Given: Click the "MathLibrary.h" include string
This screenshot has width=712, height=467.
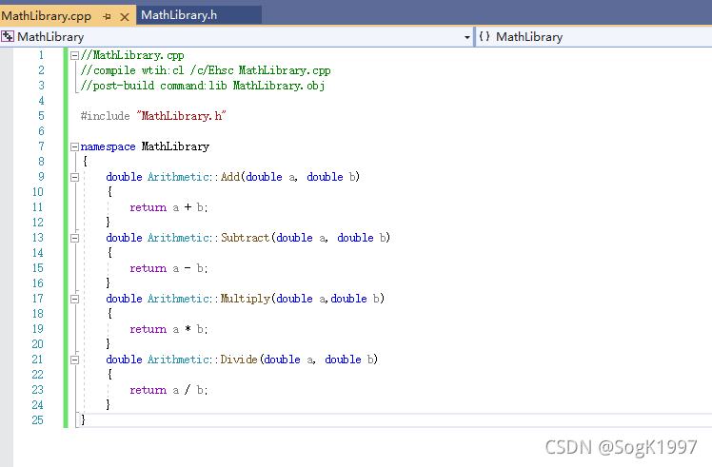Looking at the screenshot, I should 181,116.
